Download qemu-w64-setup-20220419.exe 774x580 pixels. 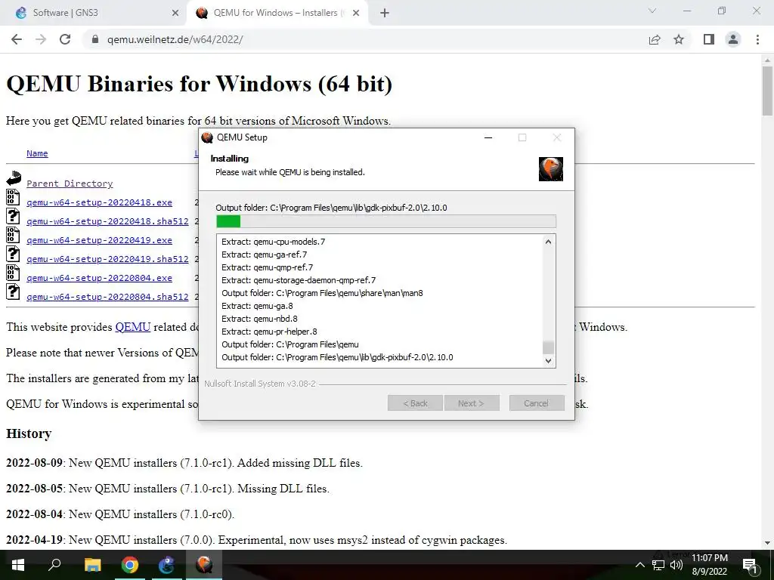pyautogui.click(x=99, y=240)
